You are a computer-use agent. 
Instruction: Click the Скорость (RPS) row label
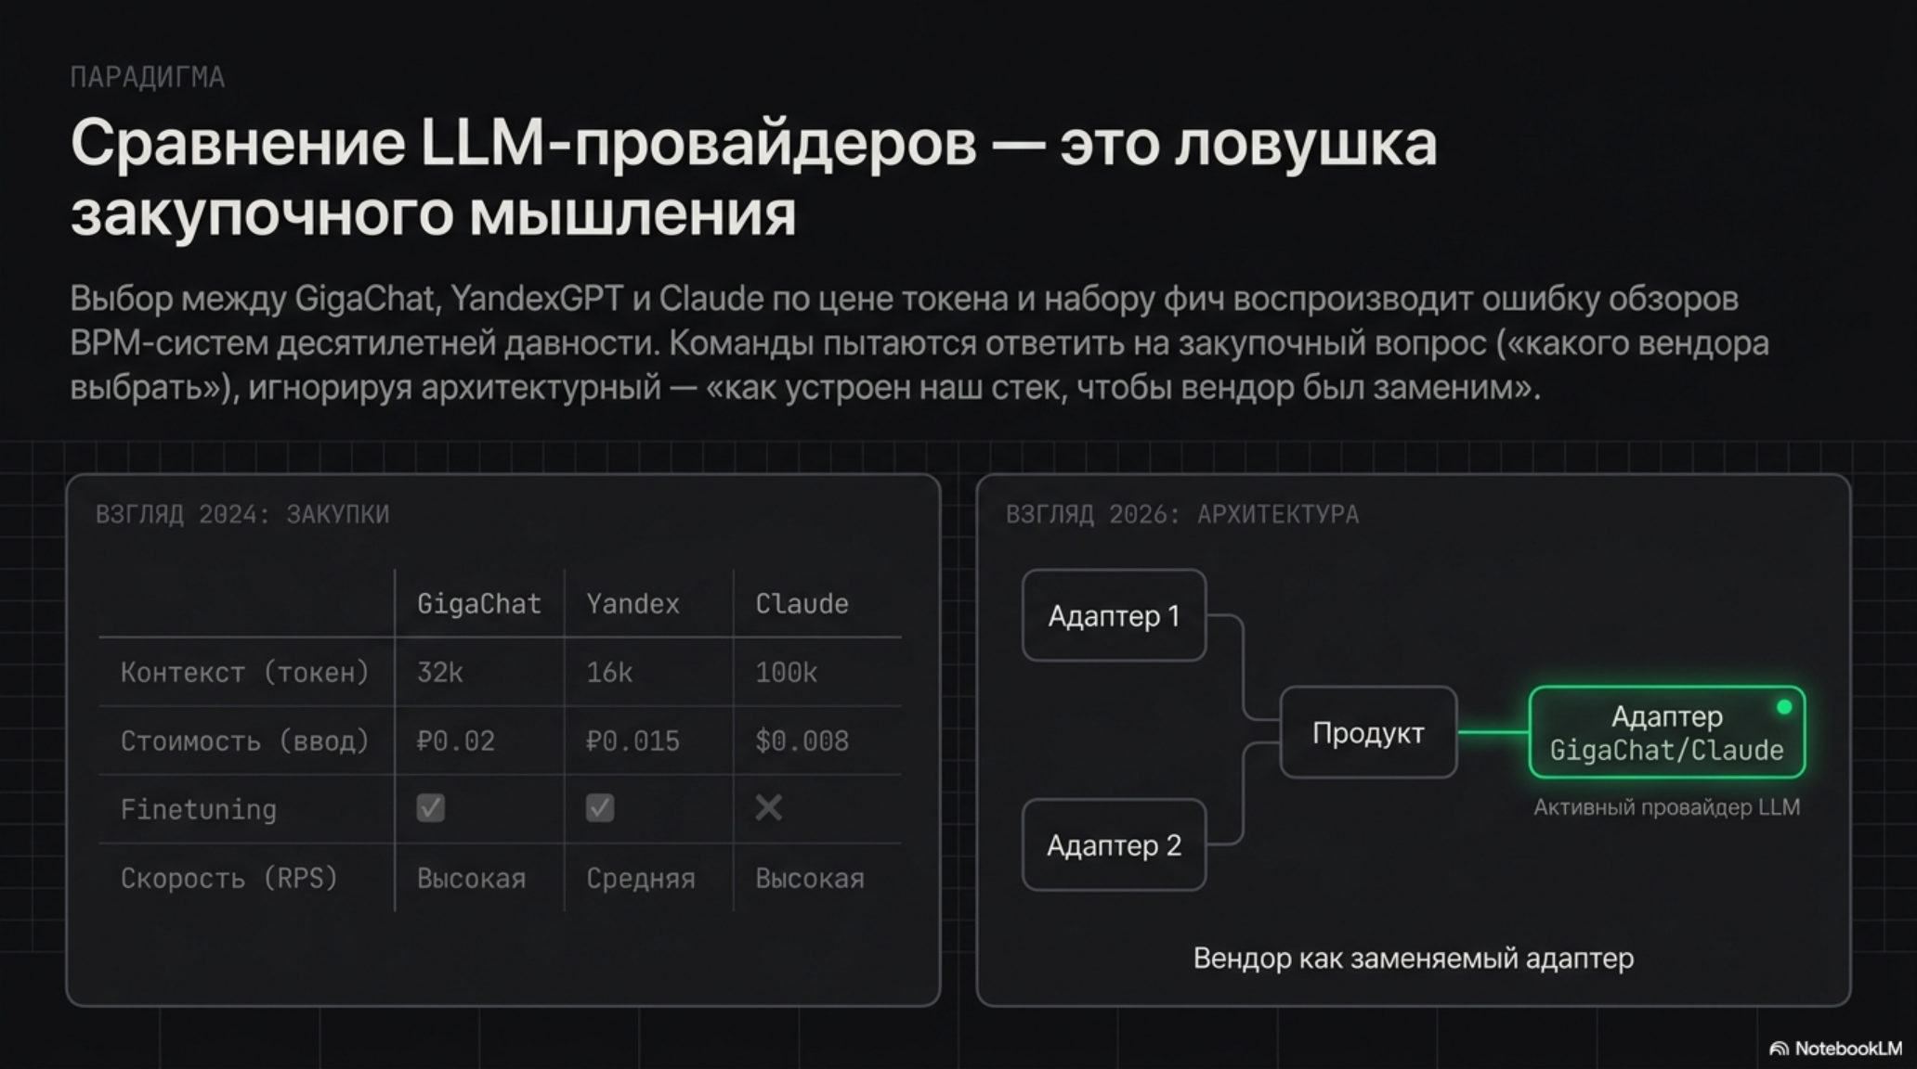coord(229,878)
